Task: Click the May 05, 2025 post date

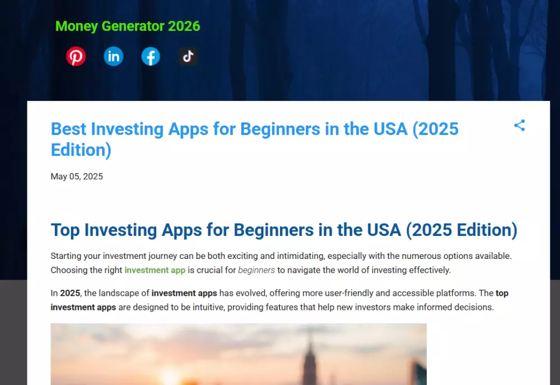Action: (77, 177)
